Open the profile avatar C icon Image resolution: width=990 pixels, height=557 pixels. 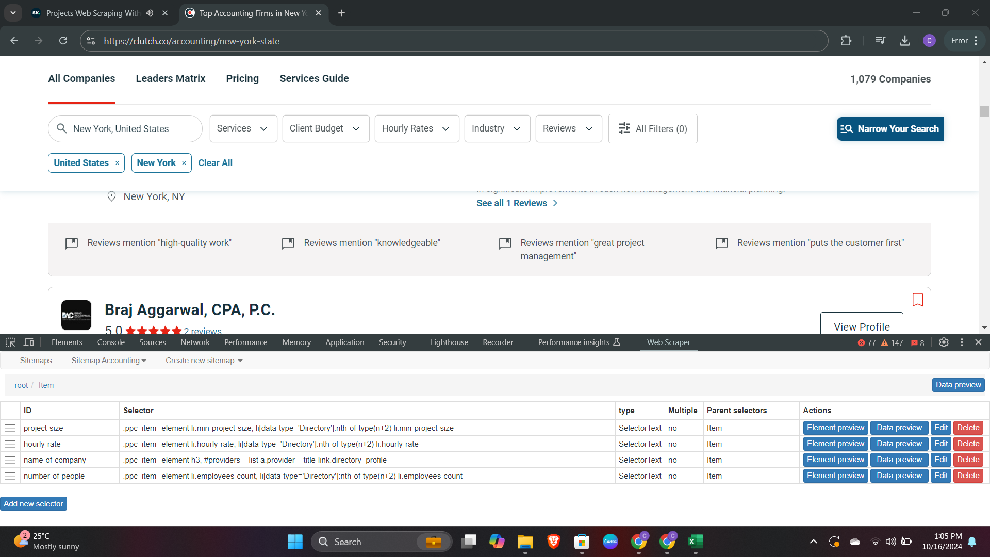tap(929, 41)
